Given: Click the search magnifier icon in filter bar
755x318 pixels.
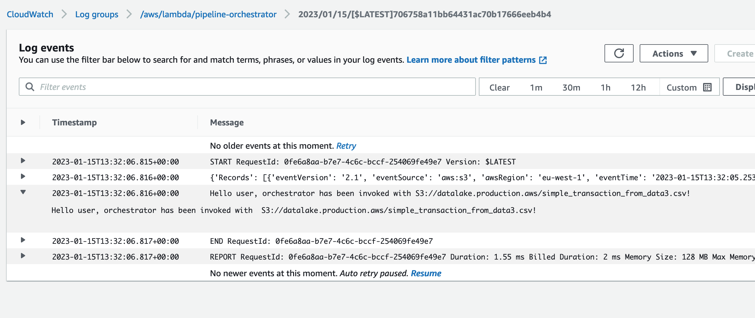Looking at the screenshot, I should coord(30,87).
